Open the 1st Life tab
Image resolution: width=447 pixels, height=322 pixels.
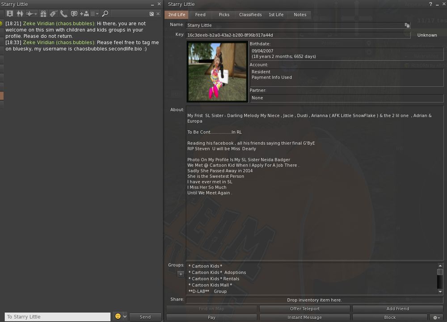276,15
